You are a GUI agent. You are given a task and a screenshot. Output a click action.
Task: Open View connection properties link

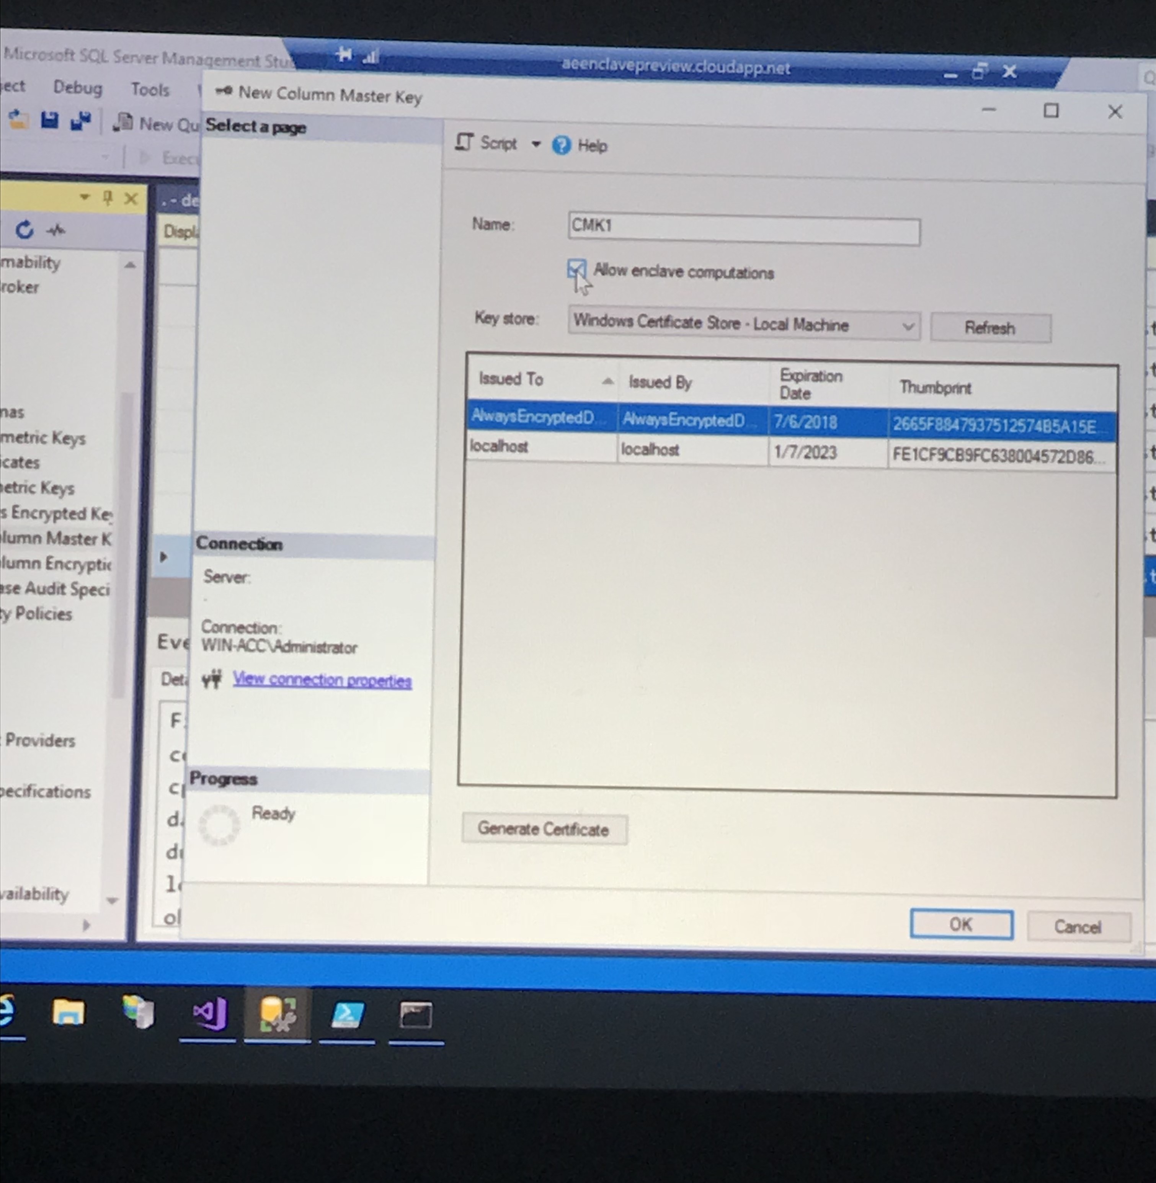(x=322, y=680)
